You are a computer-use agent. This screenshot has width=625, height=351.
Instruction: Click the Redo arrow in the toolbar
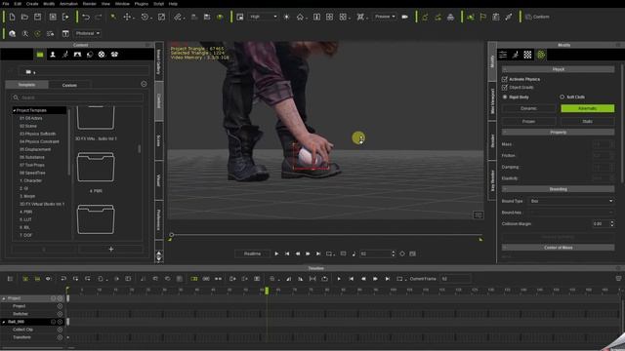[x=98, y=17]
